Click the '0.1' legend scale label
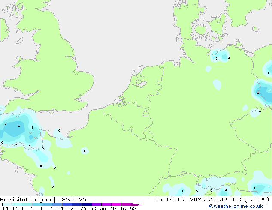The image size is (272, 210). pos(5,208)
